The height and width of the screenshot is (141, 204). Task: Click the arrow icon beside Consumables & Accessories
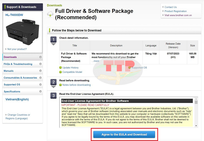pos(41,78)
